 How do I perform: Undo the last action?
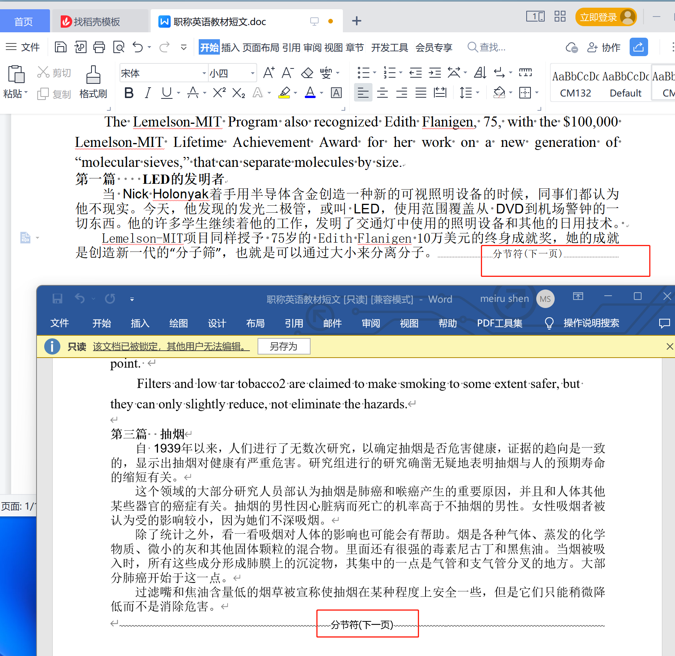pyautogui.click(x=137, y=47)
